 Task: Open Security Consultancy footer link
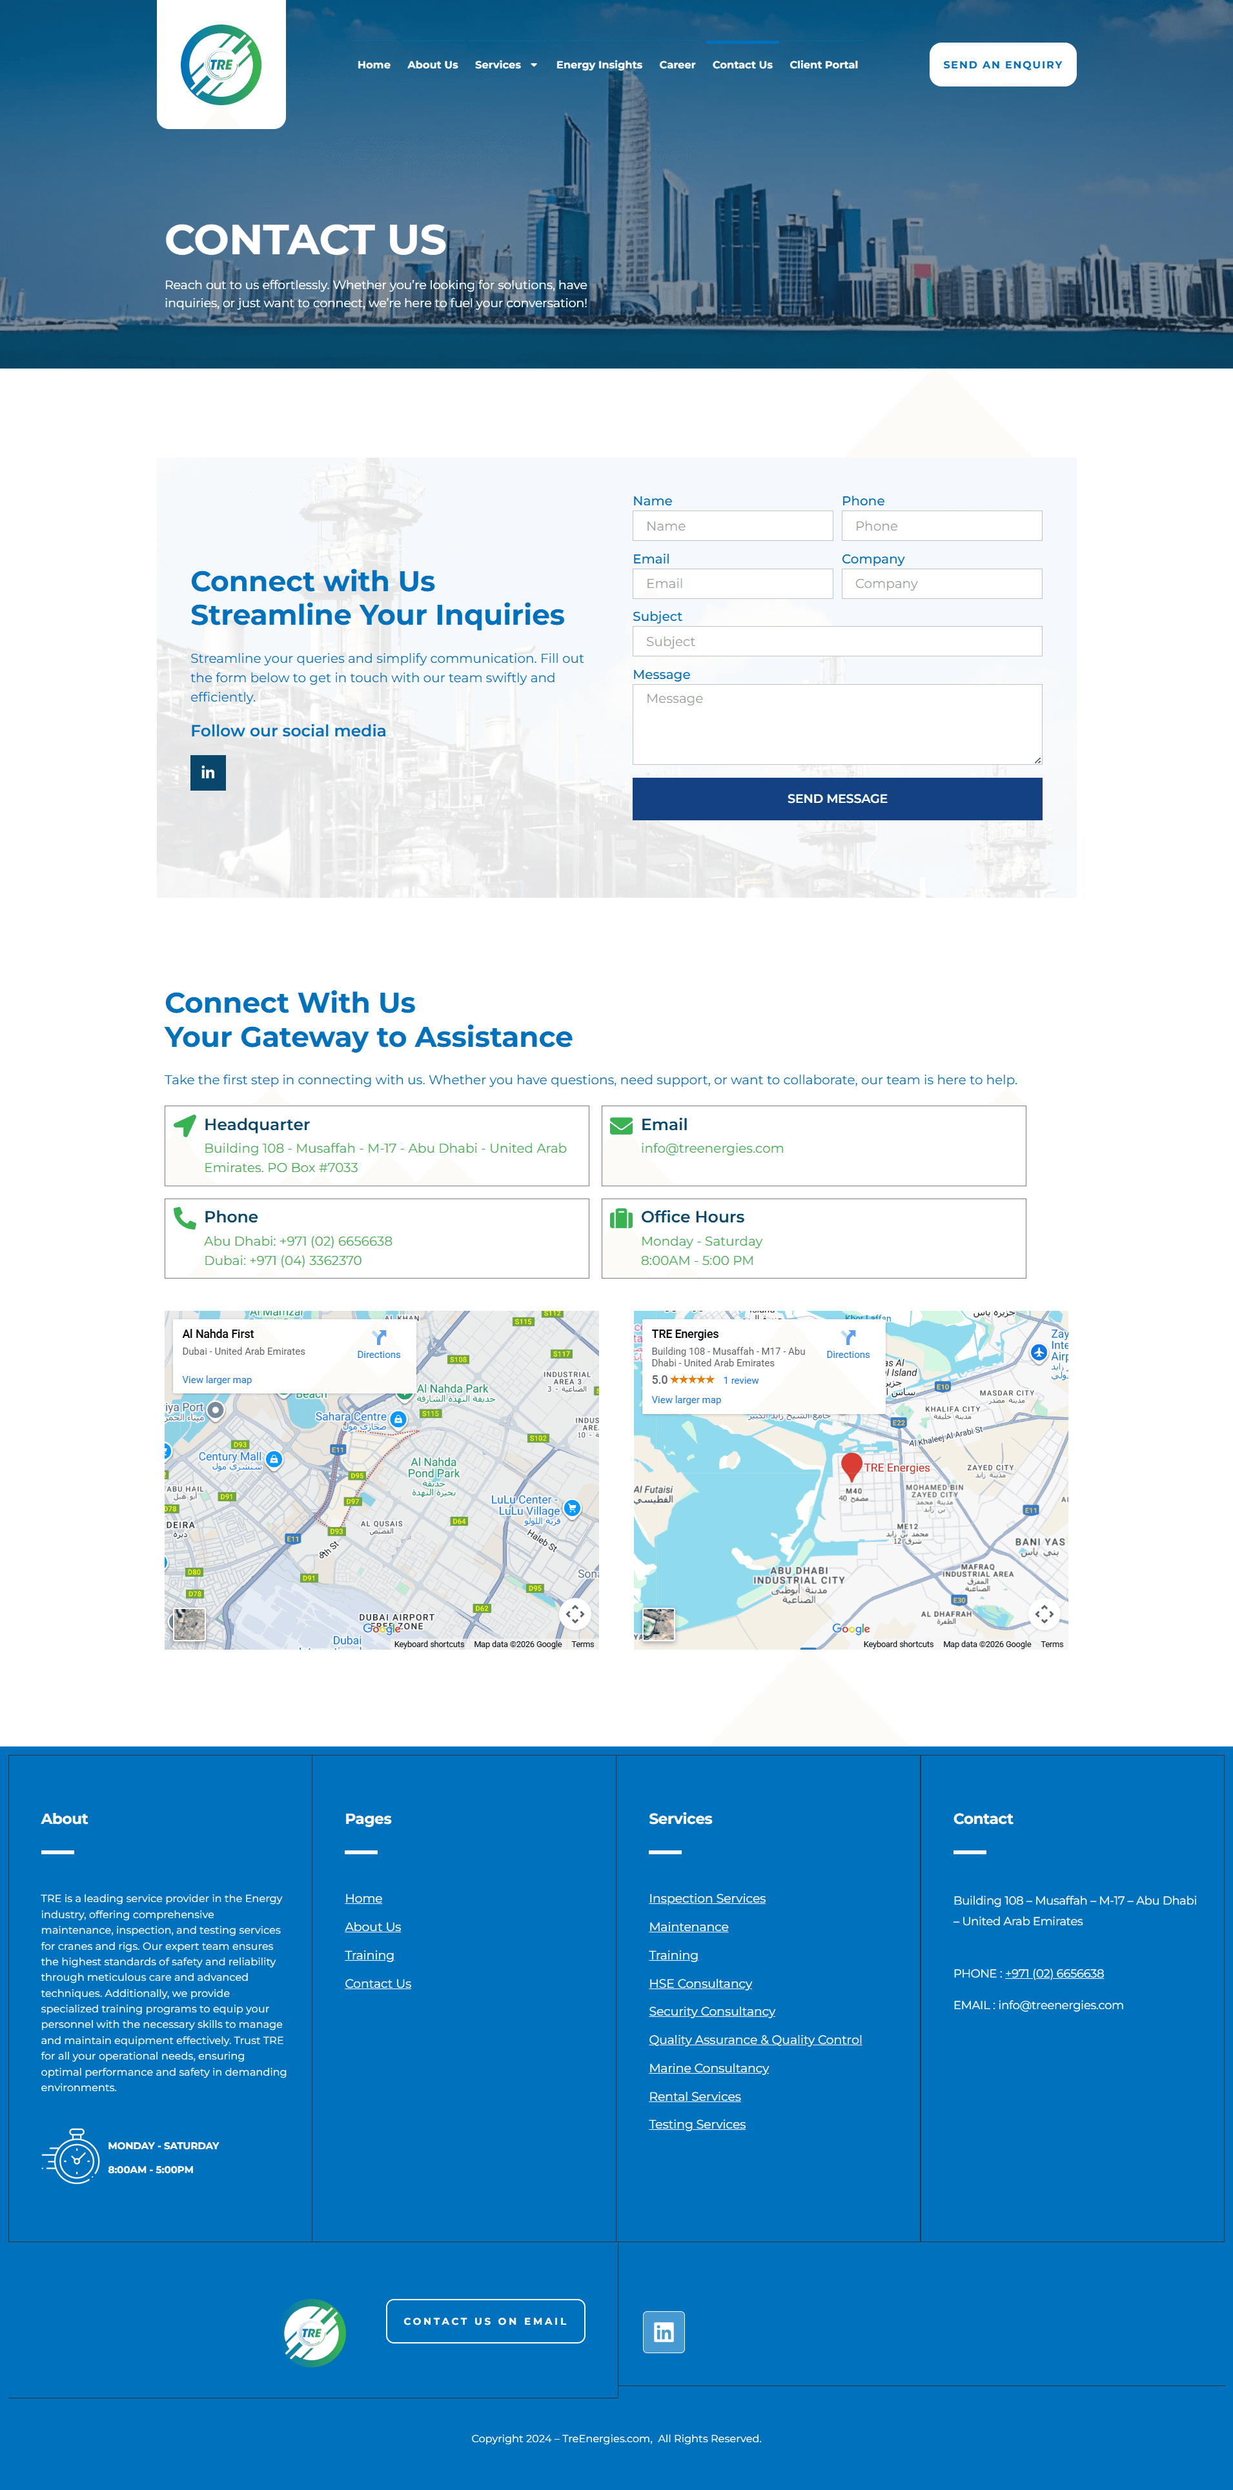712,2012
